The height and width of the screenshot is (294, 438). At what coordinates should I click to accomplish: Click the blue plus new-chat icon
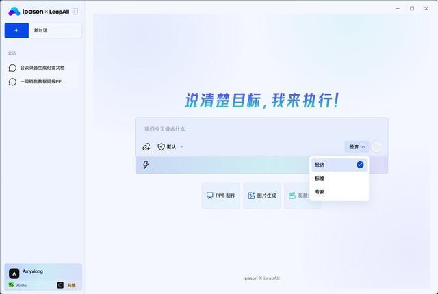[16, 30]
